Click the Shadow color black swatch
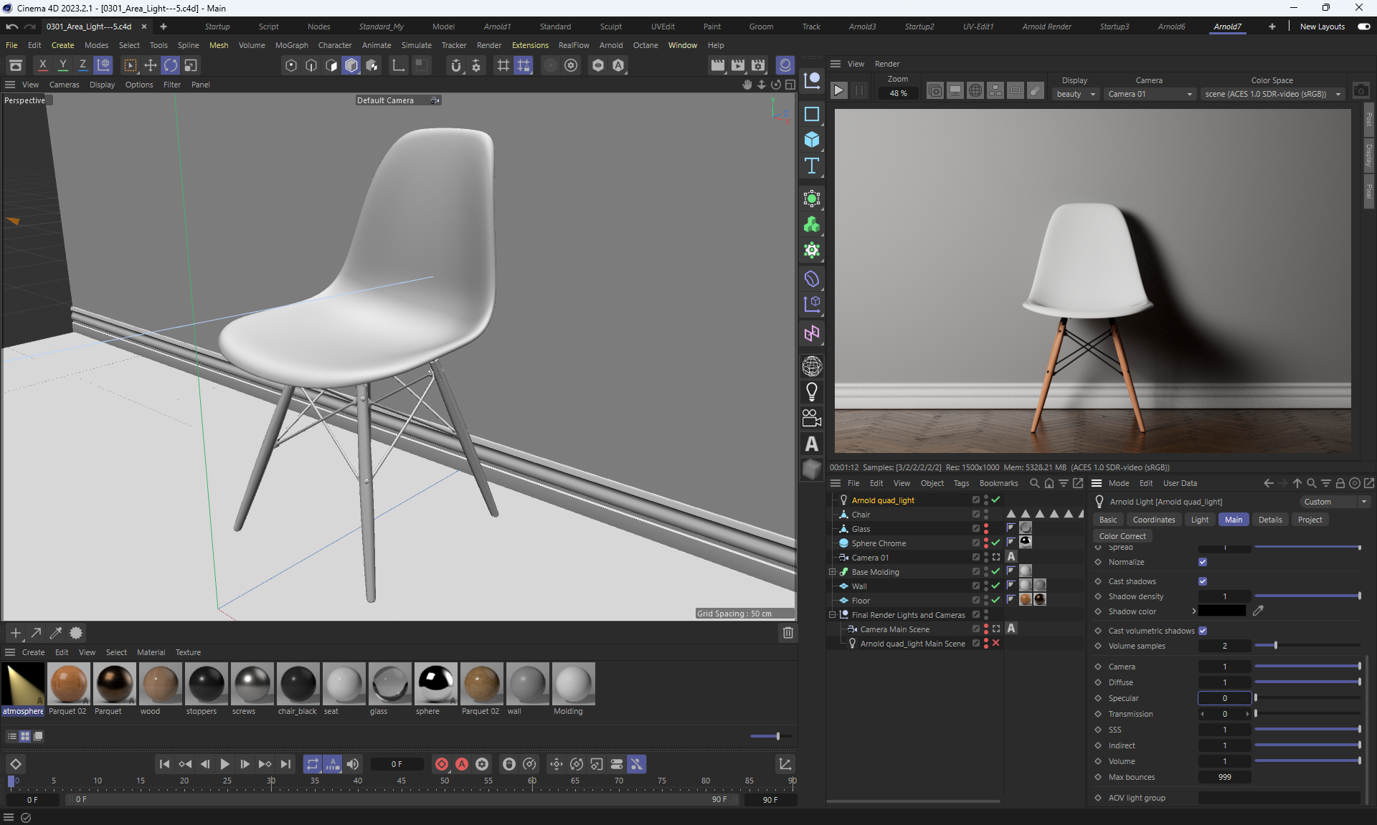Image resolution: width=1377 pixels, height=825 pixels. (1222, 611)
